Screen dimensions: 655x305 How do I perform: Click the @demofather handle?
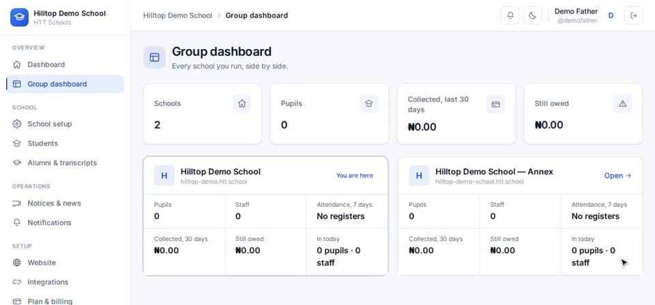pyautogui.click(x=577, y=20)
